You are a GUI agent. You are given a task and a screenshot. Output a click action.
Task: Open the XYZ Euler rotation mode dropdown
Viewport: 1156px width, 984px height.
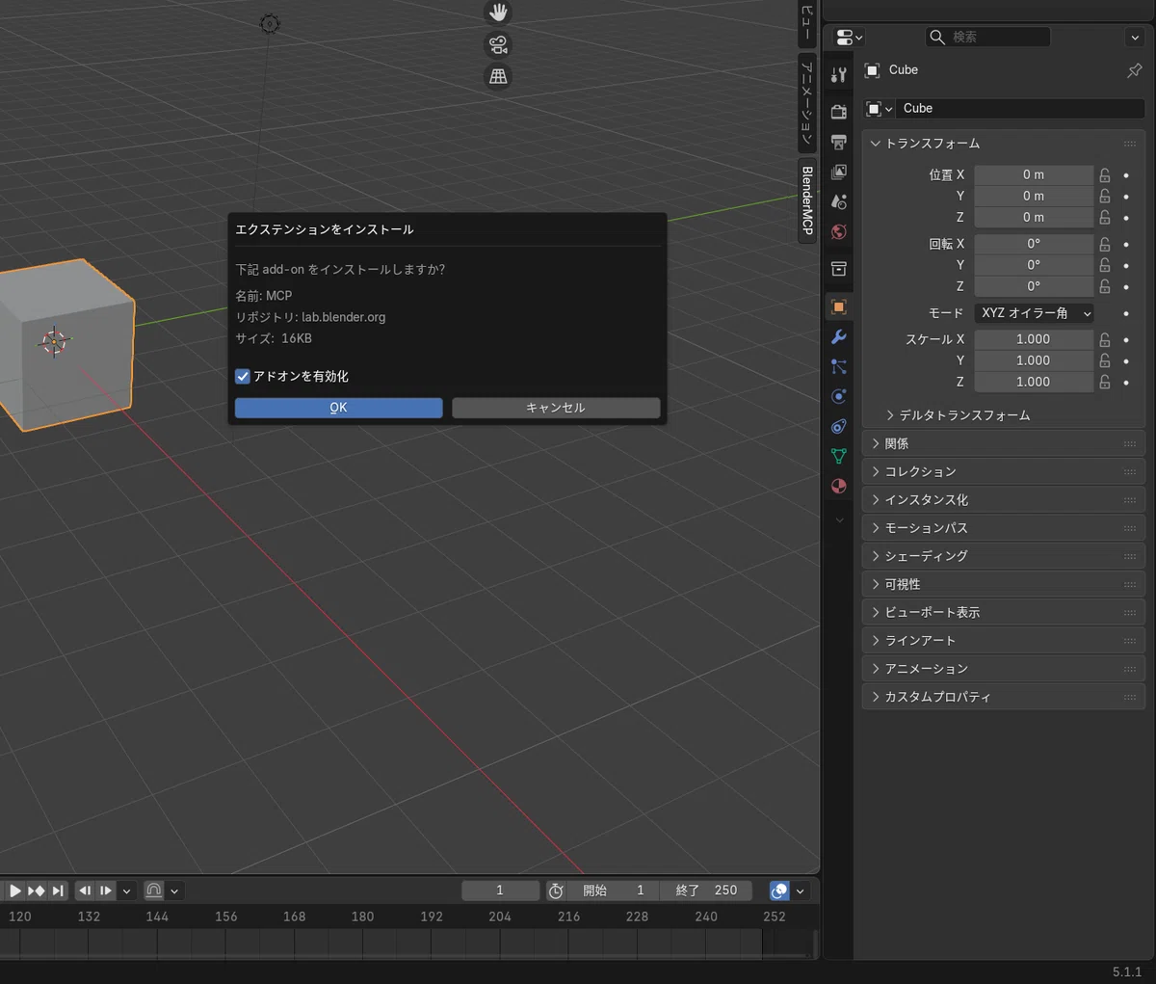[1035, 313]
